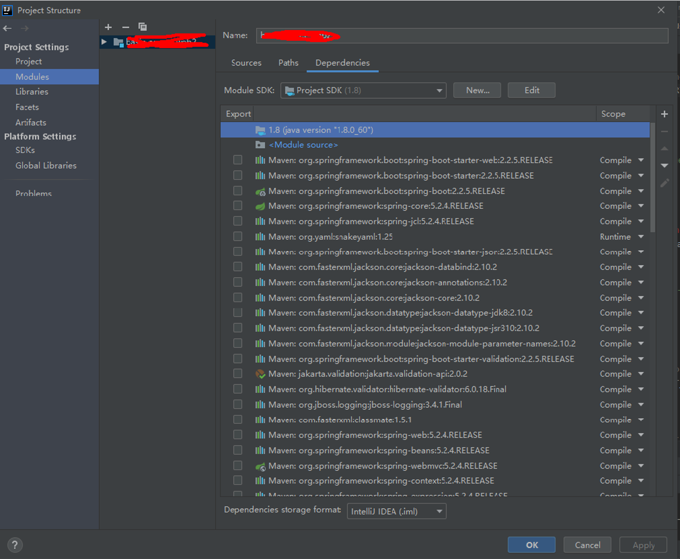This screenshot has height=559, width=680.
Task: Add a dependency with the plus icon
Action: (x=664, y=114)
